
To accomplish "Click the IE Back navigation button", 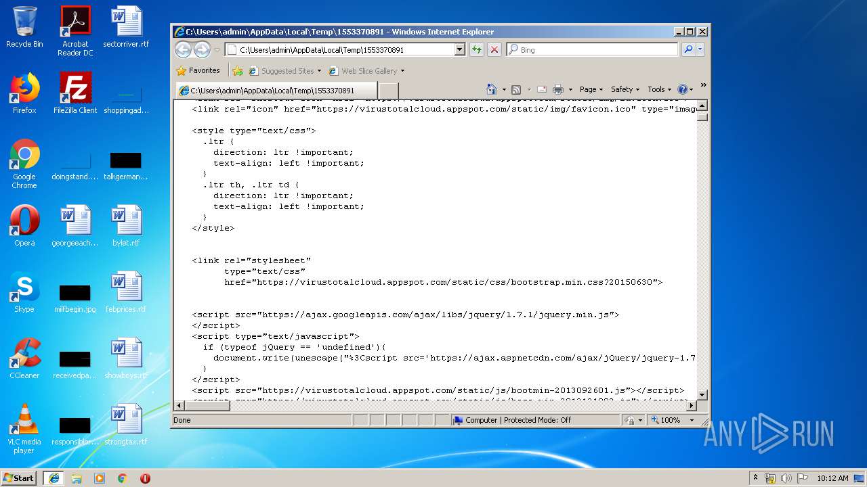I will coord(183,49).
